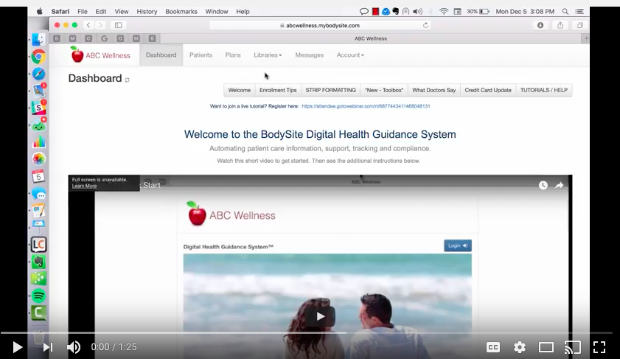Viewport: 620px width, 359px height.
Task: Open the Bookmarks menu
Action: coord(181,12)
